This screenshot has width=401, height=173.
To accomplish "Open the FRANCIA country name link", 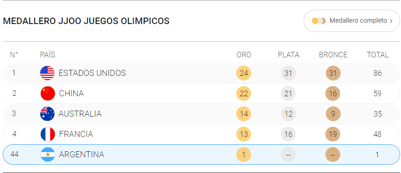I will 76,134.
